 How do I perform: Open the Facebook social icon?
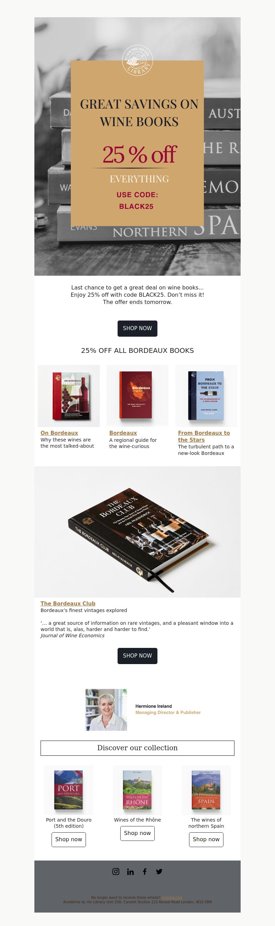click(145, 871)
